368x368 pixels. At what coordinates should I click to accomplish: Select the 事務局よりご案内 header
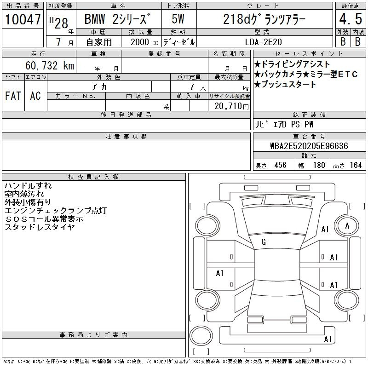coord(94,335)
